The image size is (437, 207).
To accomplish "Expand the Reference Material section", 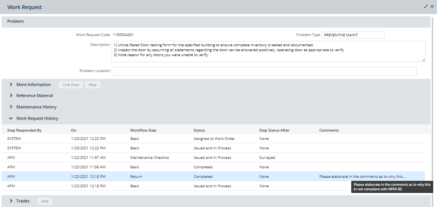I will (11, 96).
